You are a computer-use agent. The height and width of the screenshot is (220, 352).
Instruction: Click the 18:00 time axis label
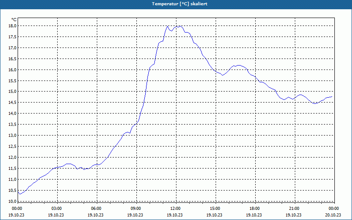pos(255,209)
